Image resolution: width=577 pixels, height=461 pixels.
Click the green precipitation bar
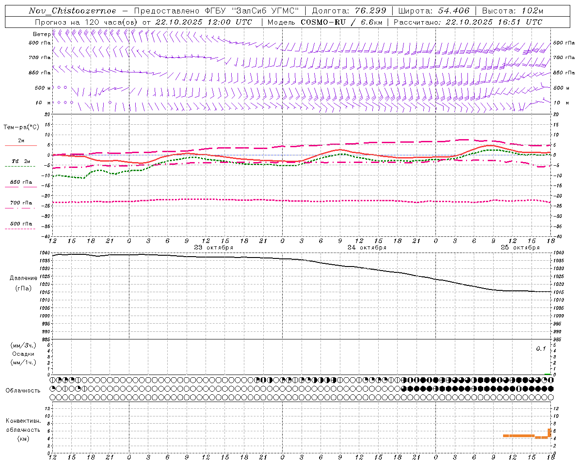point(548,374)
